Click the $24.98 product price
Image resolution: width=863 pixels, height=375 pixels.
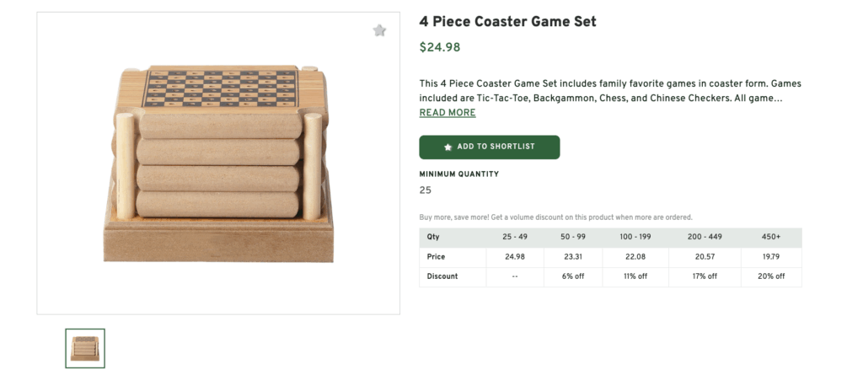(x=440, y=47)
